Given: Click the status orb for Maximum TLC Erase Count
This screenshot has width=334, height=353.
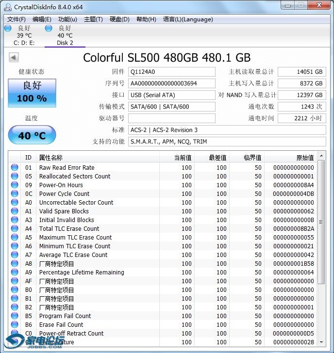Looking at the screenshot, I should [x=15, y=237].
